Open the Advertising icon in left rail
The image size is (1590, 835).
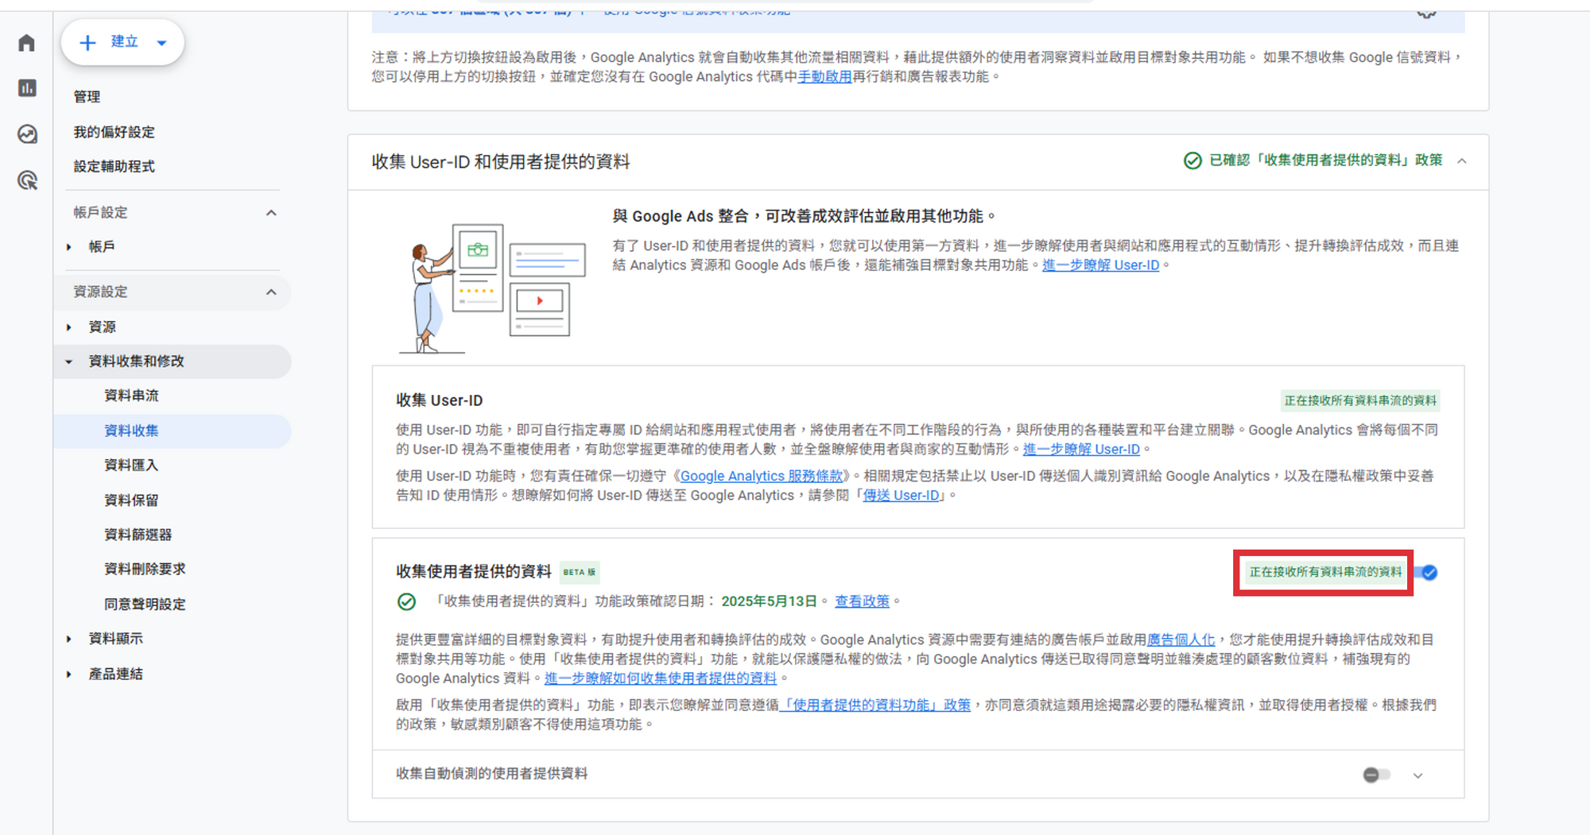27,180
